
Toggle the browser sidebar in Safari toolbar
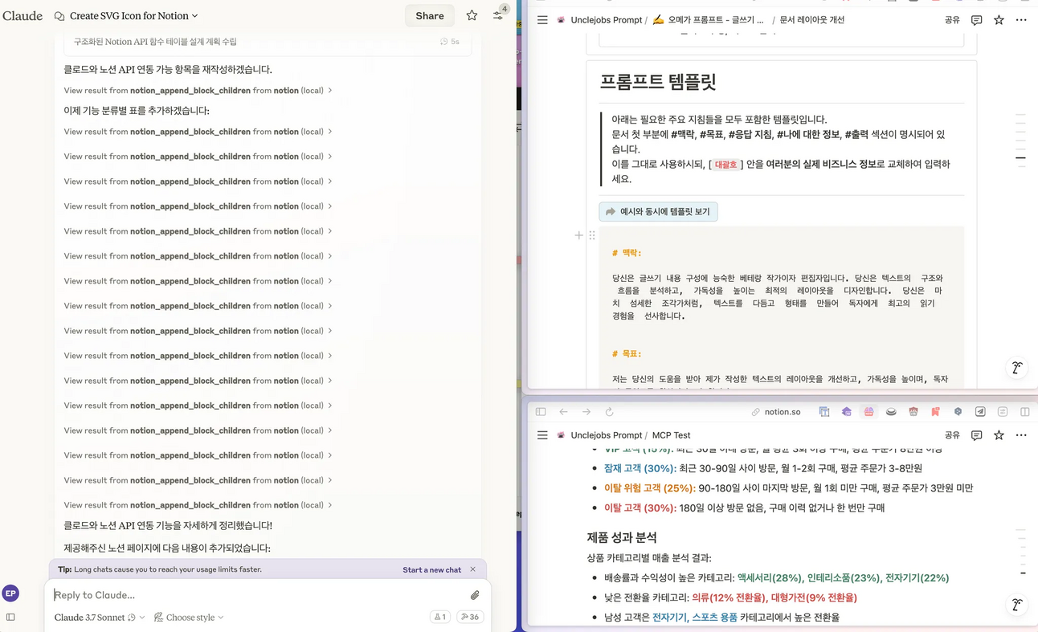[x=541, y=412]
